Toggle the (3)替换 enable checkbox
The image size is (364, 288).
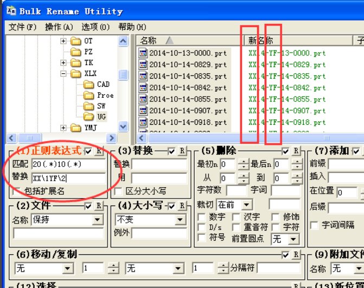click(x=171, y=151)
